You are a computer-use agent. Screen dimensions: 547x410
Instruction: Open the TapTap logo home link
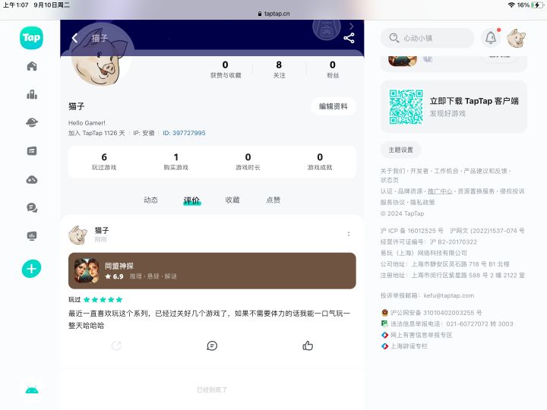[x=31, y=38]
